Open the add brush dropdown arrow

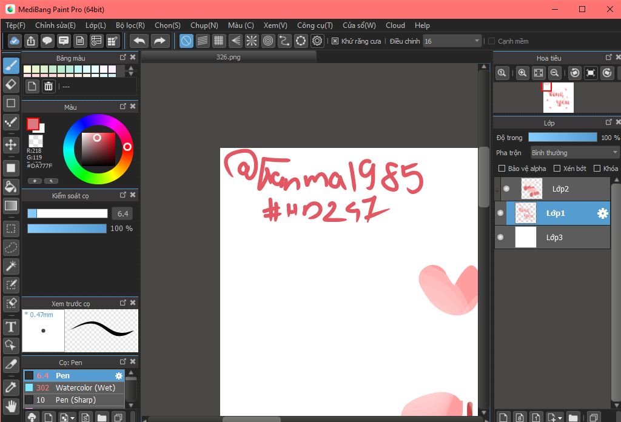click(73, 418)
